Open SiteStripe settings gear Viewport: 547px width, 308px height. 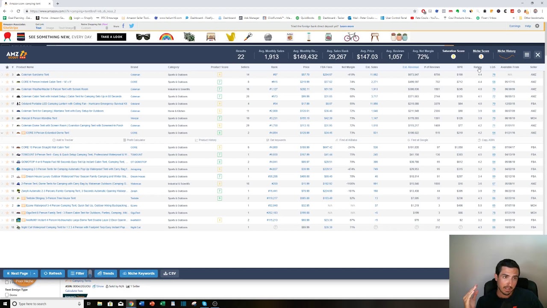pos(537,26)
